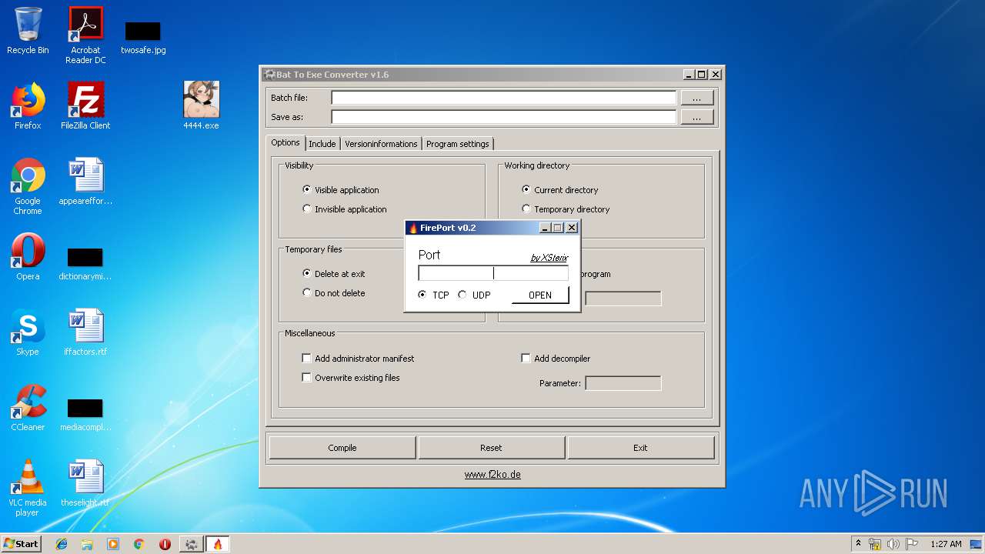Select the 4444.exe desktop icon
Screen dimensions: 985x554
coord(201,106)
